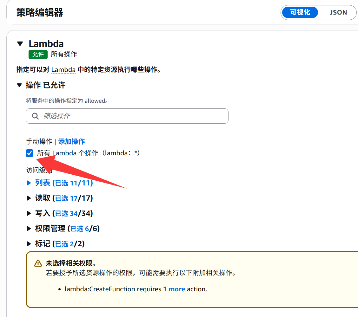
Task: Open the 1 more action link
Action: point(174,289)
